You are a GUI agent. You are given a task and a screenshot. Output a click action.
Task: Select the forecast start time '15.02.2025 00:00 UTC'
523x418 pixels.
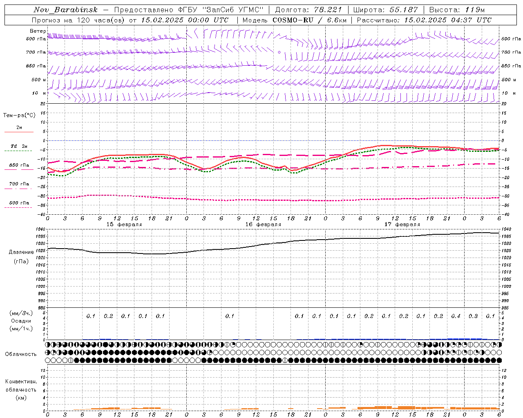click(185, 20)
